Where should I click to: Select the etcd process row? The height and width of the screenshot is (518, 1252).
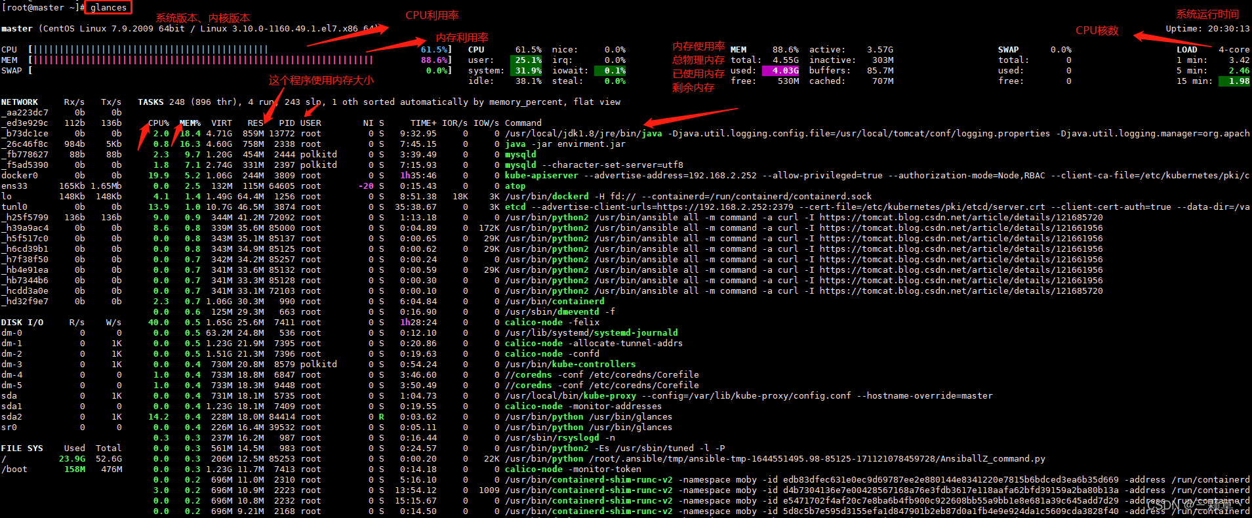699,207
